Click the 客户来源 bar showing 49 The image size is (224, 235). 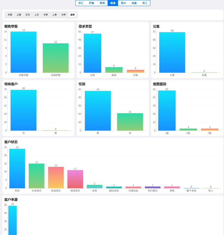click(13, 220)
